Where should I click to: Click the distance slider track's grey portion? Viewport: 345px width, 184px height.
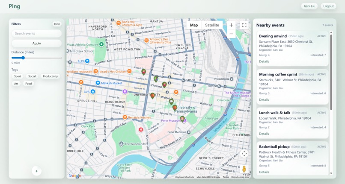(x=43, y=58)
